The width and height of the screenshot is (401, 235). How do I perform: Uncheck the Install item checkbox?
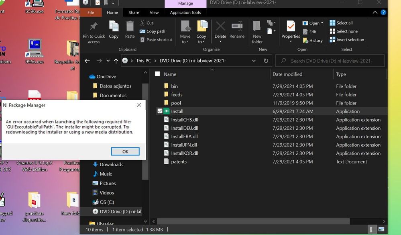(x=160, y=111)
